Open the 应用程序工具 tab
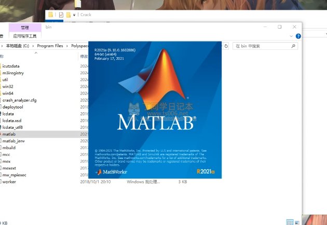Viewport: 327px width, 225px height. 25,36
